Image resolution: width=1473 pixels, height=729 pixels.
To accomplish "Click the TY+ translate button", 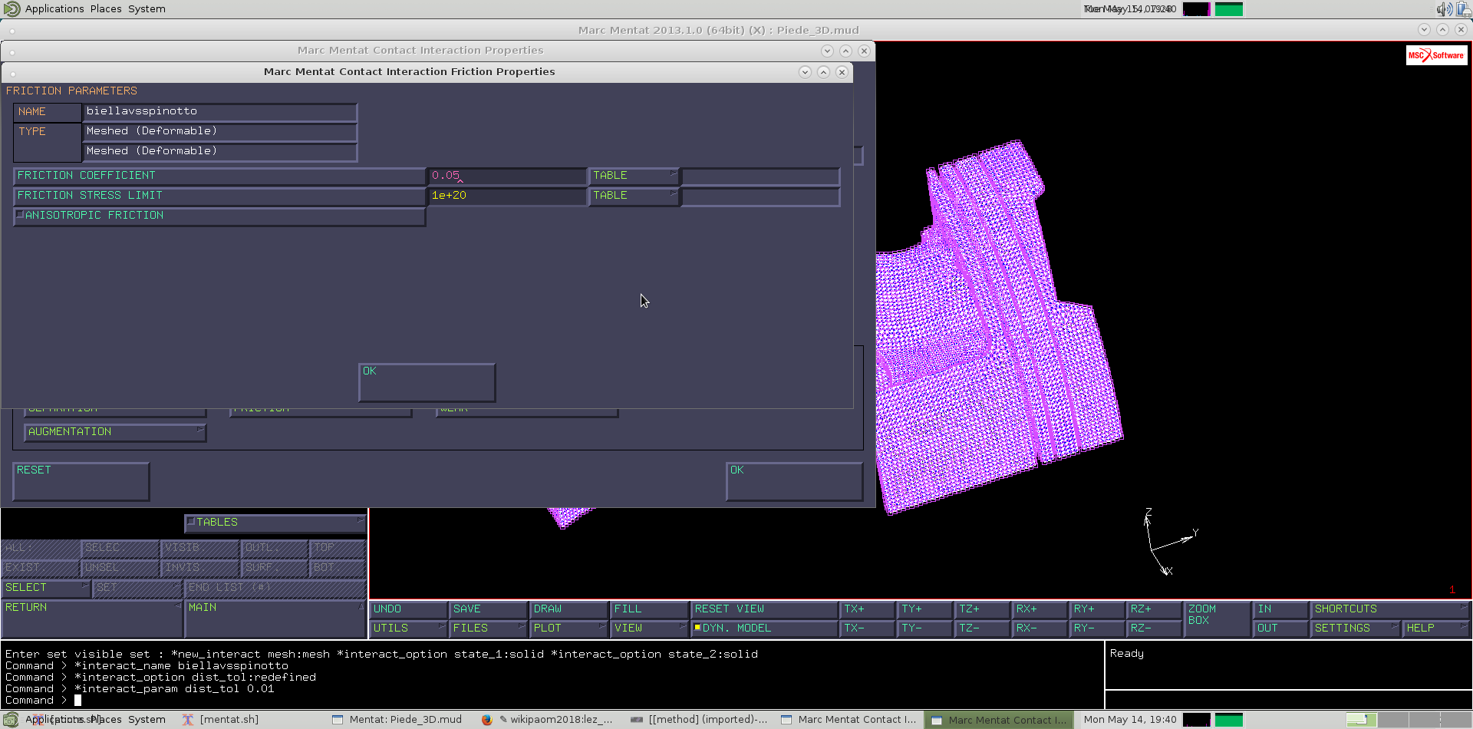I will (925, 609).
